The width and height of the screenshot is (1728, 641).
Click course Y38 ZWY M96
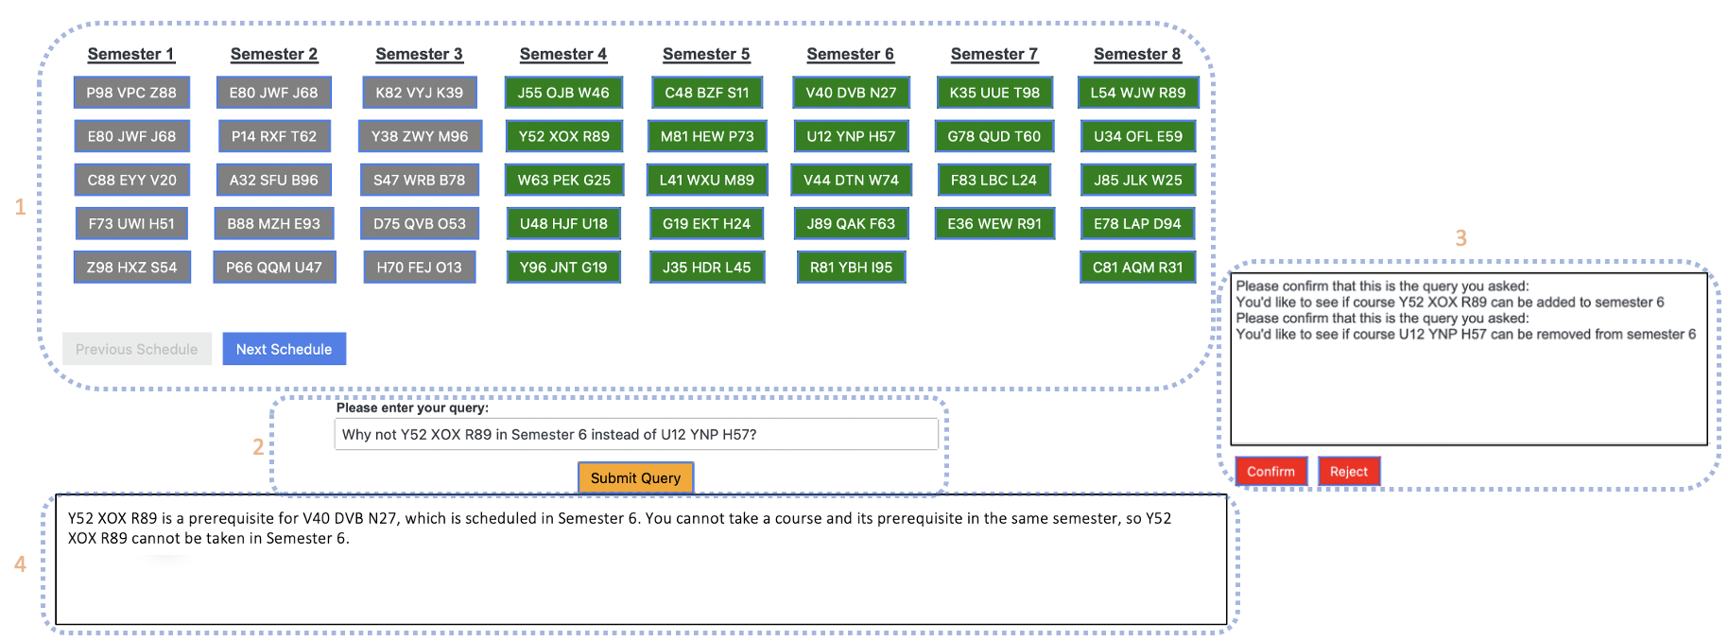point(420,136)
